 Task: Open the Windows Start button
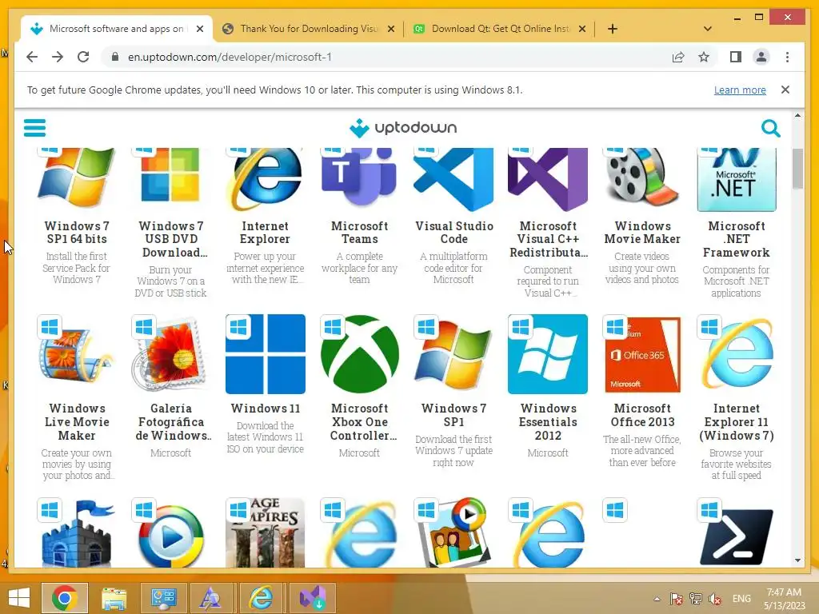[x=19, y=598]
